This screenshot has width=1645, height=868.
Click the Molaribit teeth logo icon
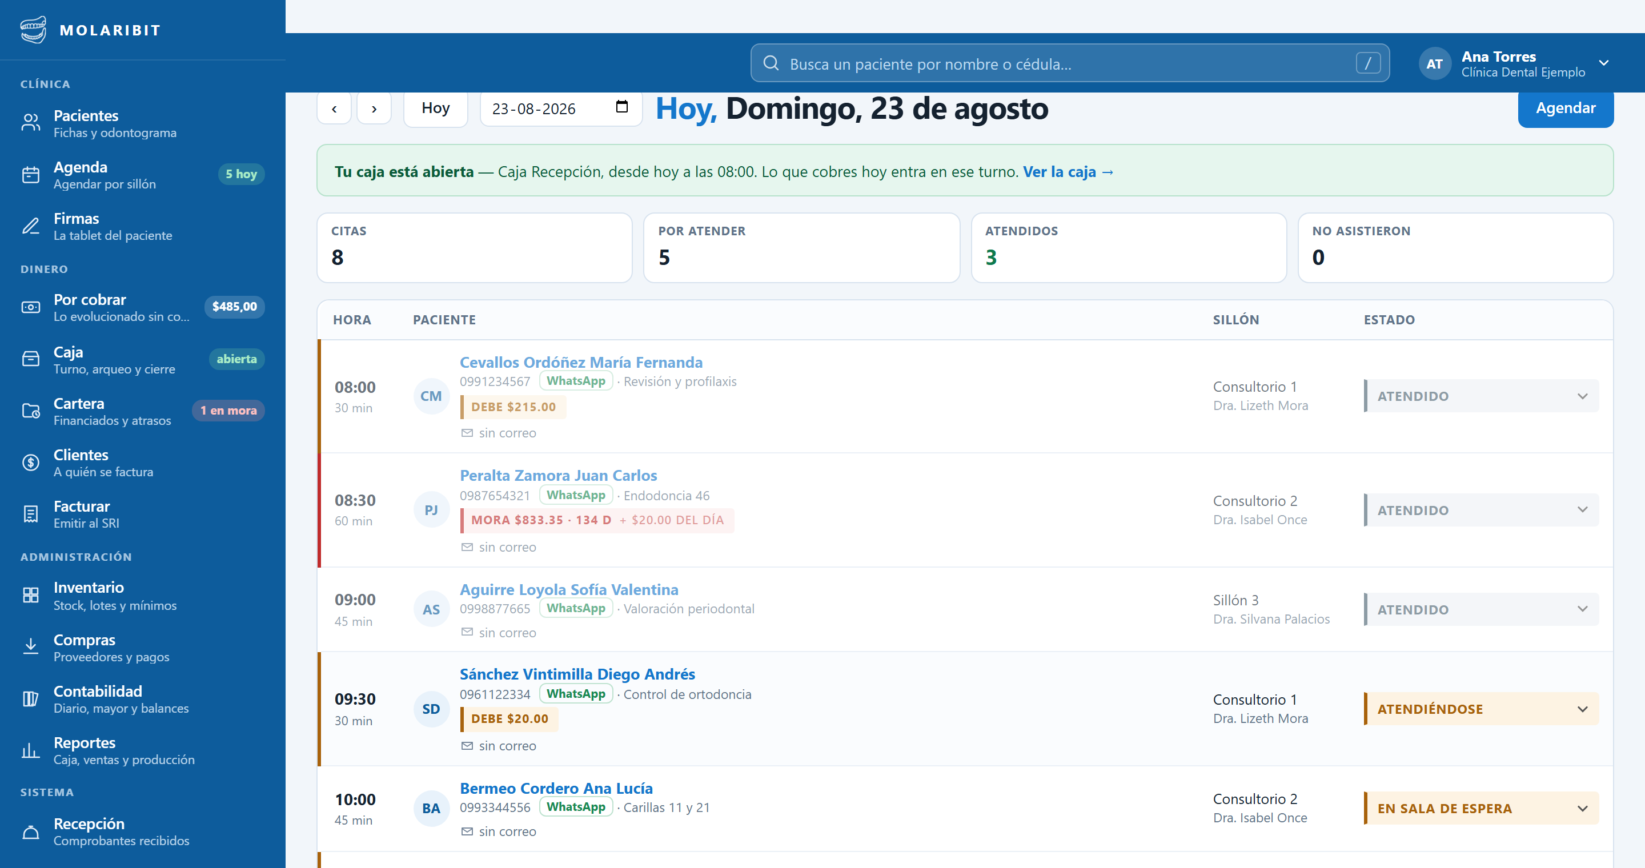pyautogui.click(x=33, y=30)
